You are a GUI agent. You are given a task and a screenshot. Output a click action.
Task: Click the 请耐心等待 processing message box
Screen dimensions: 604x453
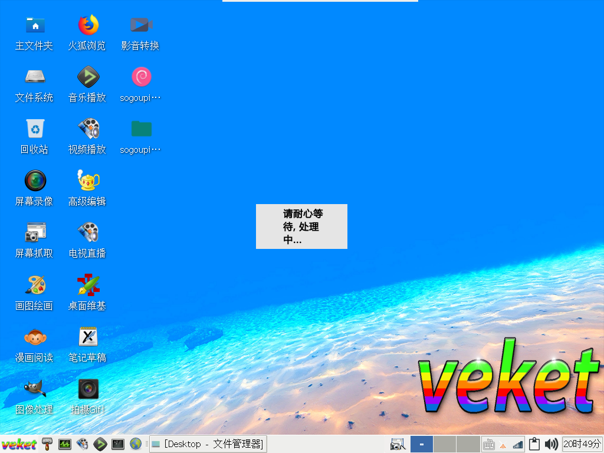[301, 226]
